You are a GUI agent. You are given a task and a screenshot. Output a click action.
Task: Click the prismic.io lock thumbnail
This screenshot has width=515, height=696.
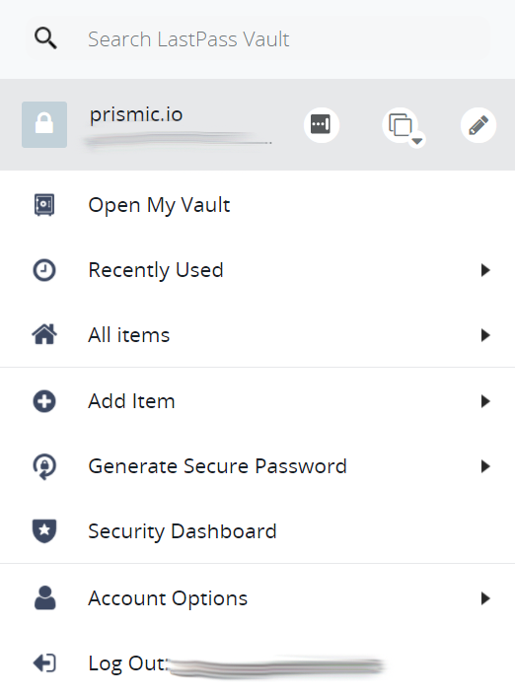44,125
